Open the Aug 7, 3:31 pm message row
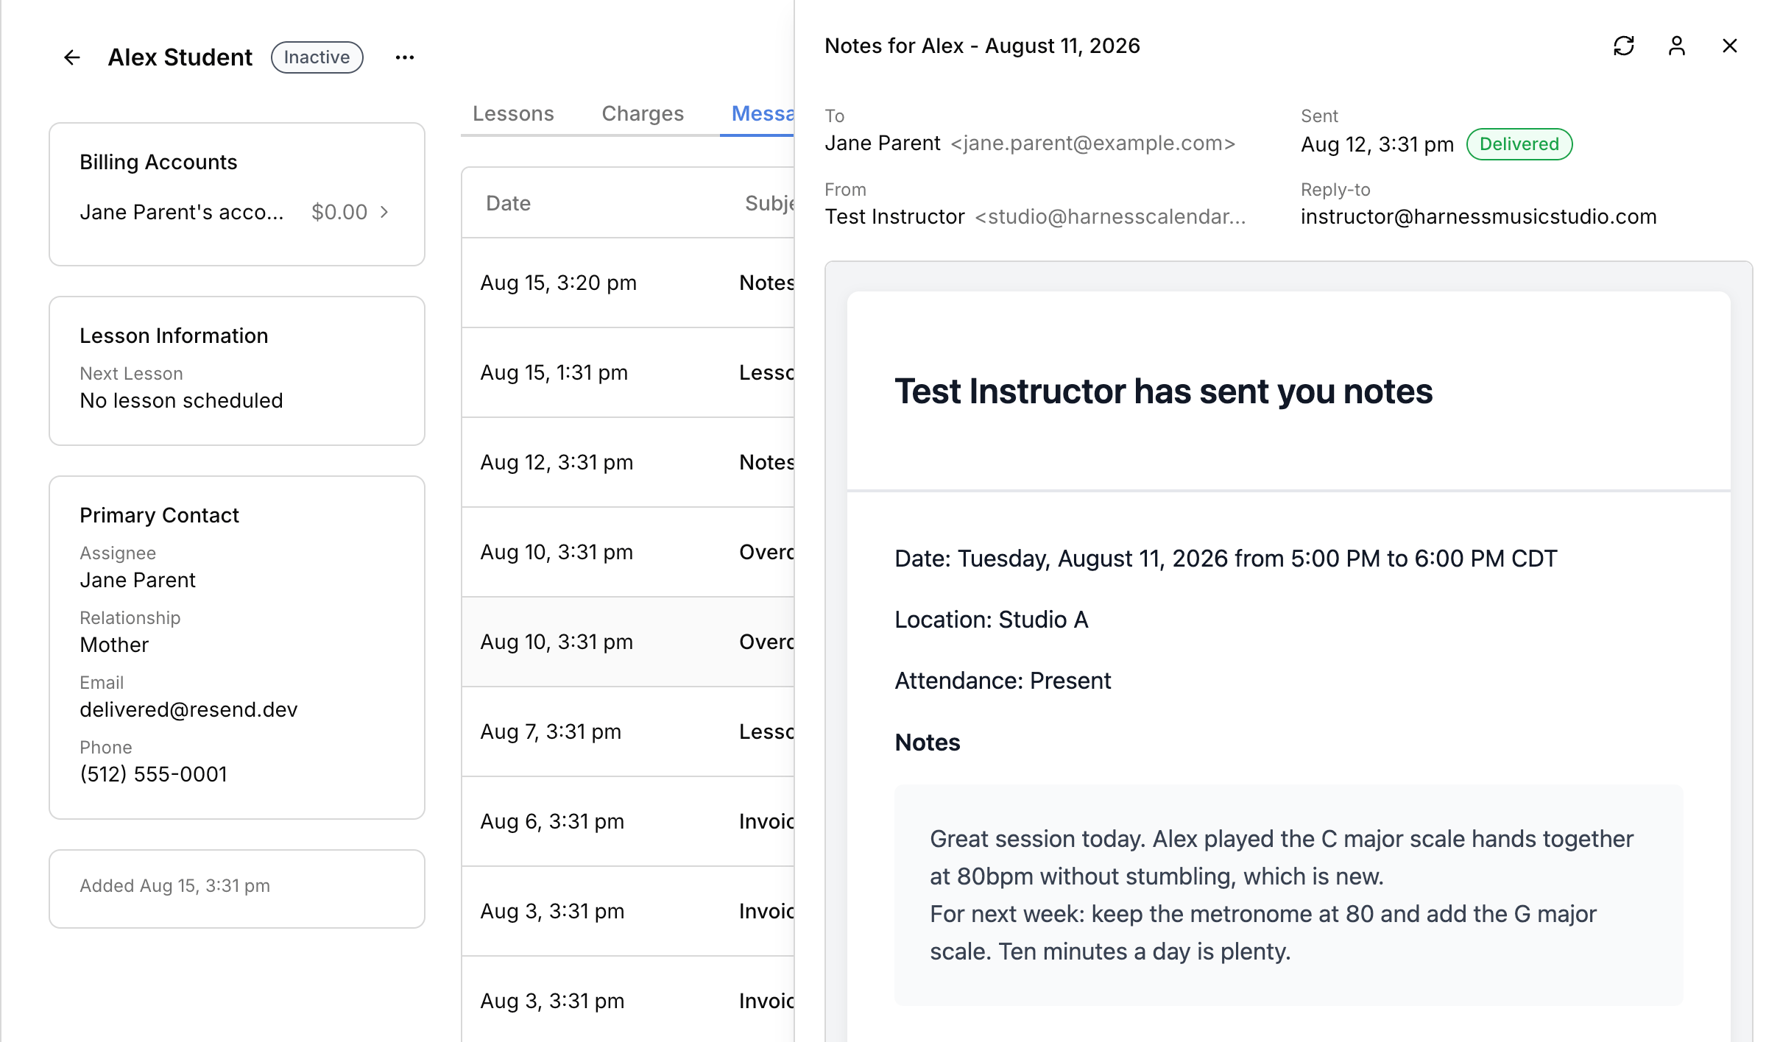The width and height of the screenshot is (1780, 1042). click(x=627, y=731)
